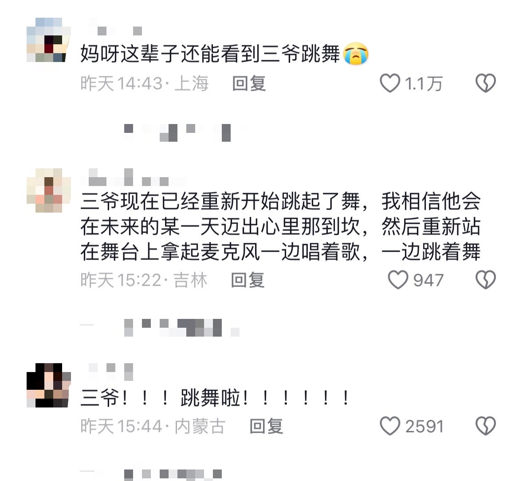Image resolution: width=519 pixels, height=481 pixels.
Task: Expand replies under the Shanghai comment
Action: click(x=177, y=132)
